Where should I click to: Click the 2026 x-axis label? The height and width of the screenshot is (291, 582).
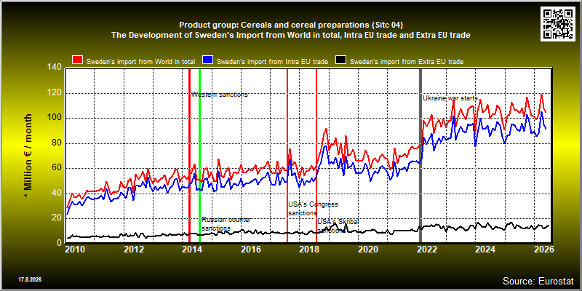[x=545, y=250]
